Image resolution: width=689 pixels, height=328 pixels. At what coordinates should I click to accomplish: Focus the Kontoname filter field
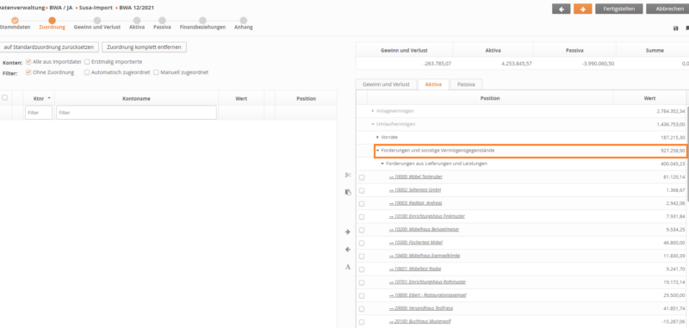[x=136, y=113]
